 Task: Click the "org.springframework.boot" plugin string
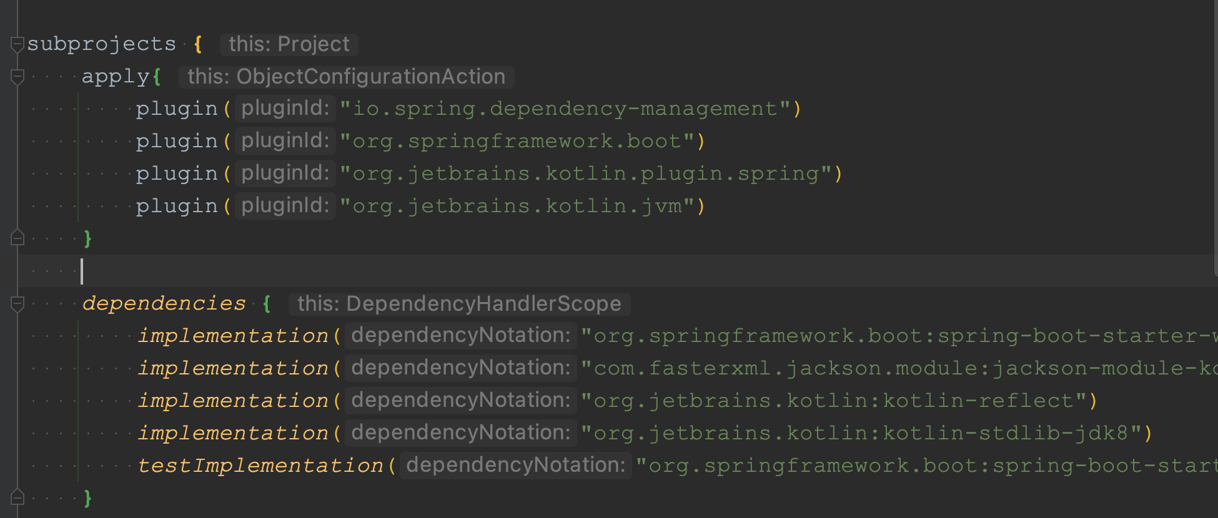coord(518,141)
